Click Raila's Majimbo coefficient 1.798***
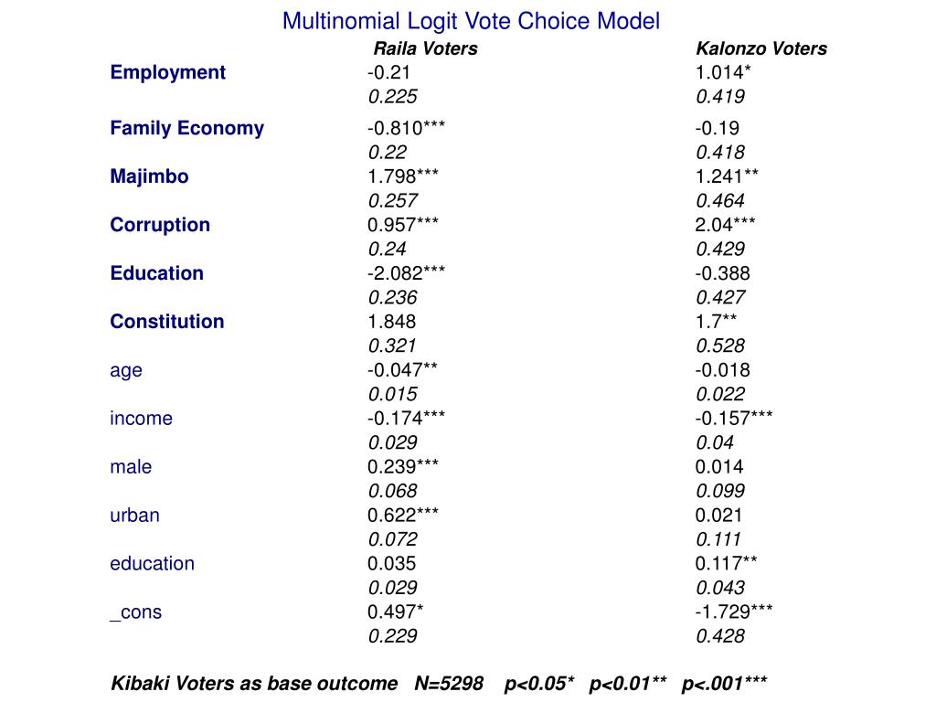 (x=403, y=176)
